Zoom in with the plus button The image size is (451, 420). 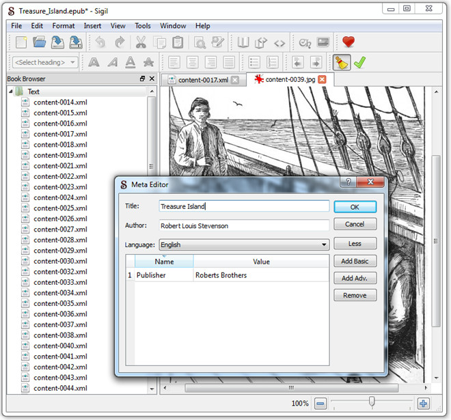coord(423,404)
